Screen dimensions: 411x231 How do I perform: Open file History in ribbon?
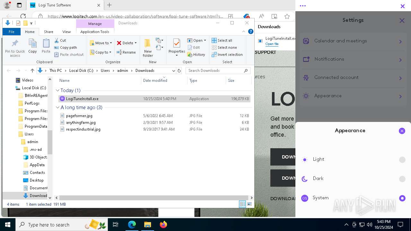coord(196,55)
